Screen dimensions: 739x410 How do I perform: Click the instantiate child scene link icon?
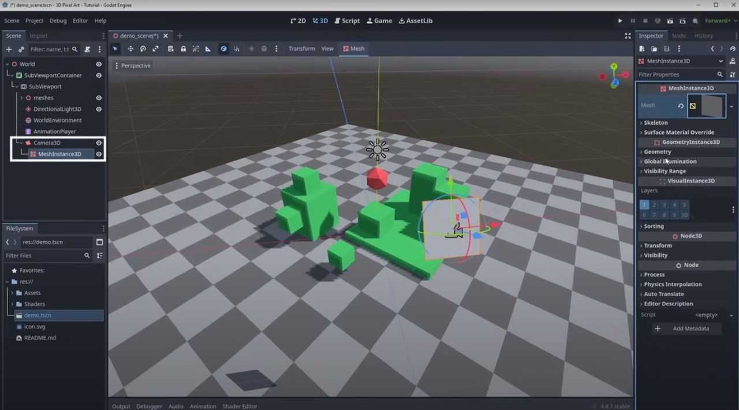(21, 49)
